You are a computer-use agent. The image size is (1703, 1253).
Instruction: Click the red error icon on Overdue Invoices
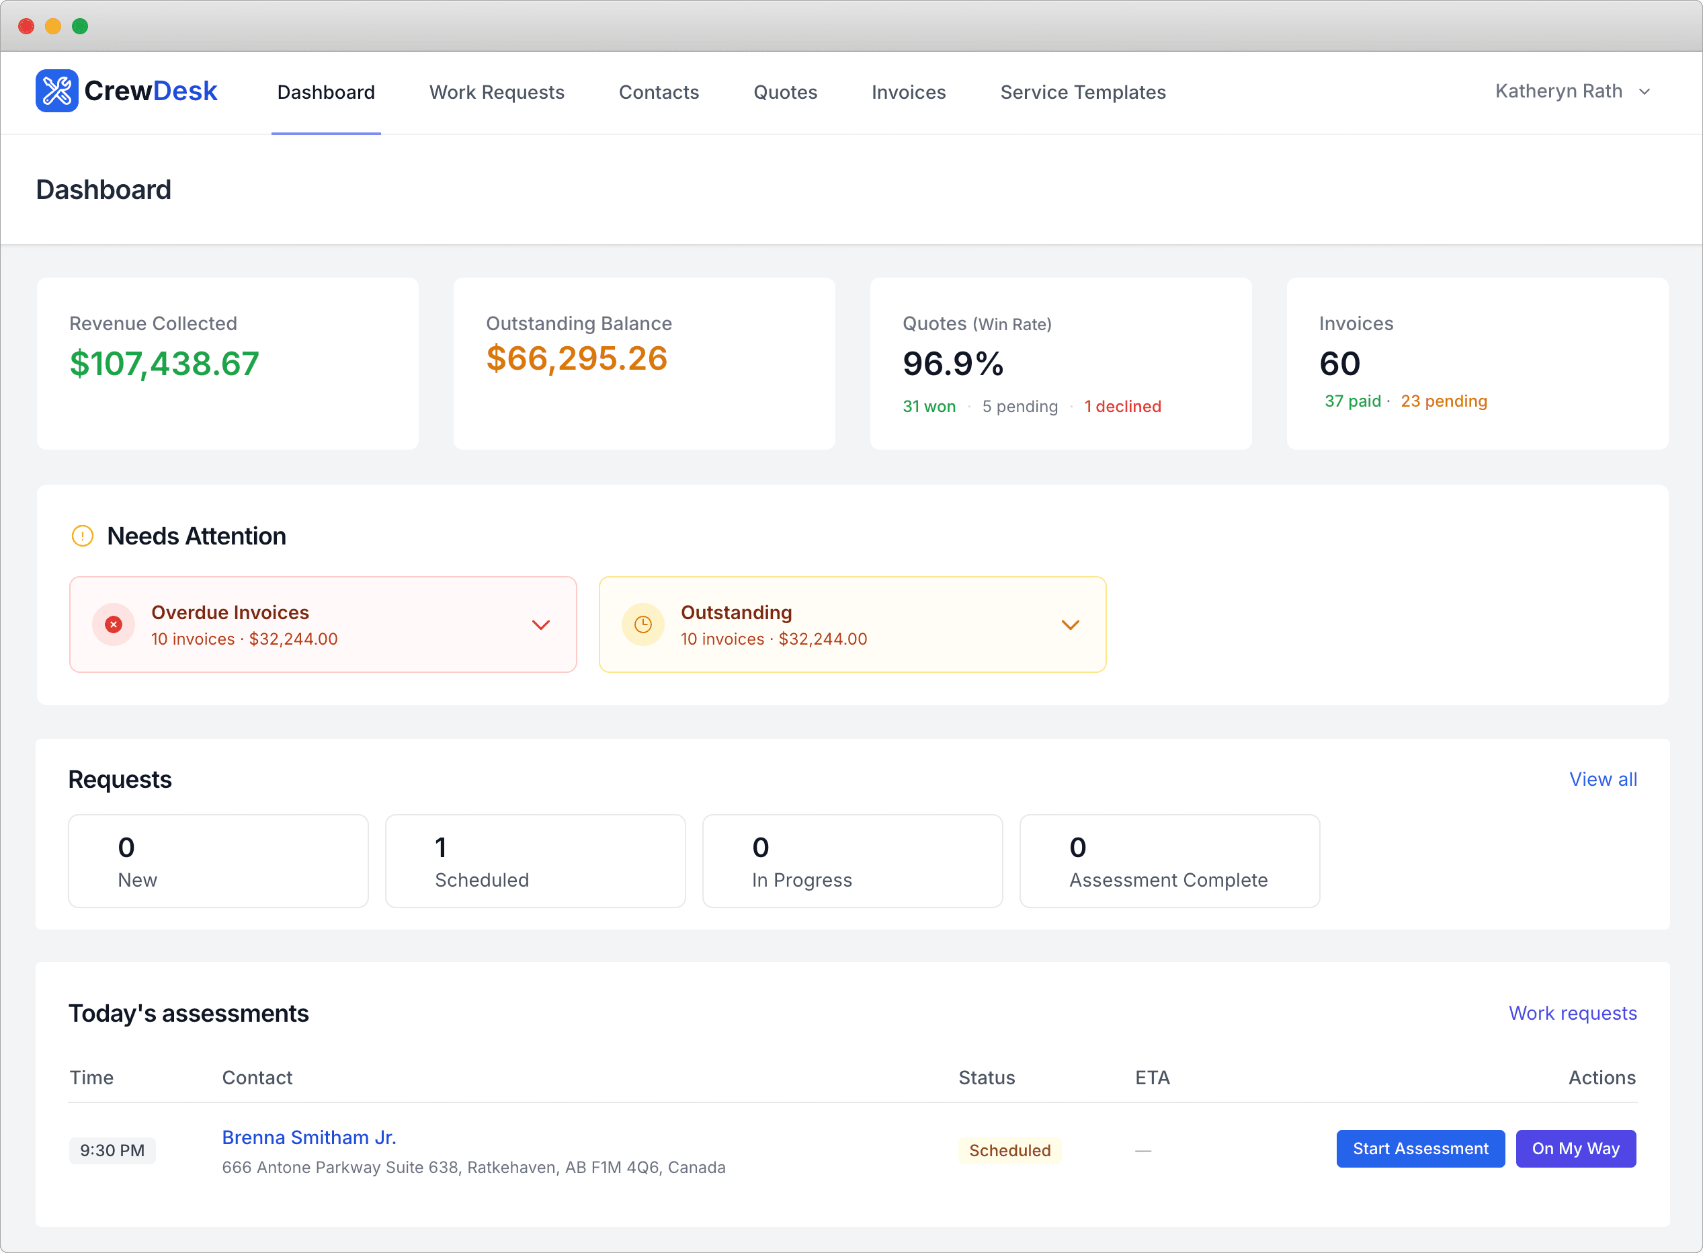113,624
